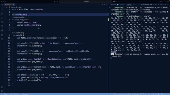Viewport: 170px width, 95px height.
Task: Maximize the panel size chevron
Action: pos(165,5)
